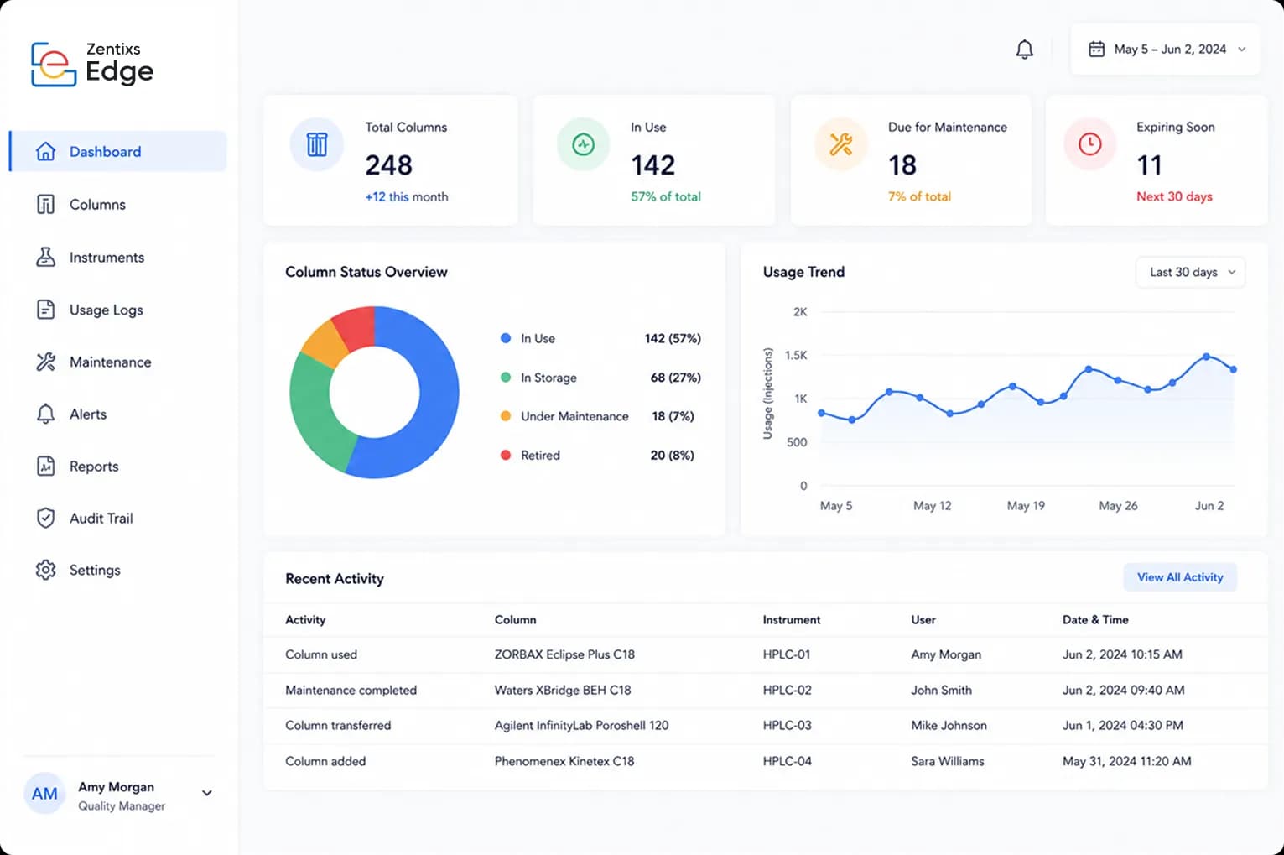Click the Reports chart icon
Screen dimensions: 1284x855
pyautogui.click(x=46, y=466)
